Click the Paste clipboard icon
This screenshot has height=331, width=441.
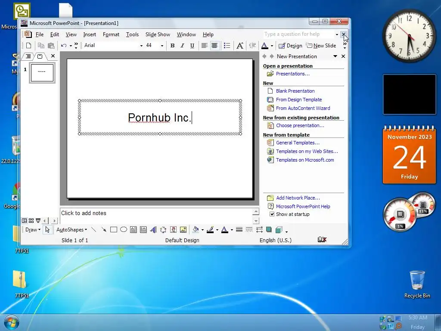(51, 45)
